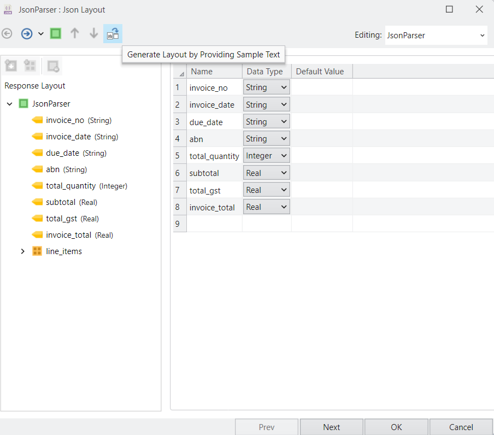
Task: Click Generate Layout by Providing Sample Text icon
Action: (113, 34)
